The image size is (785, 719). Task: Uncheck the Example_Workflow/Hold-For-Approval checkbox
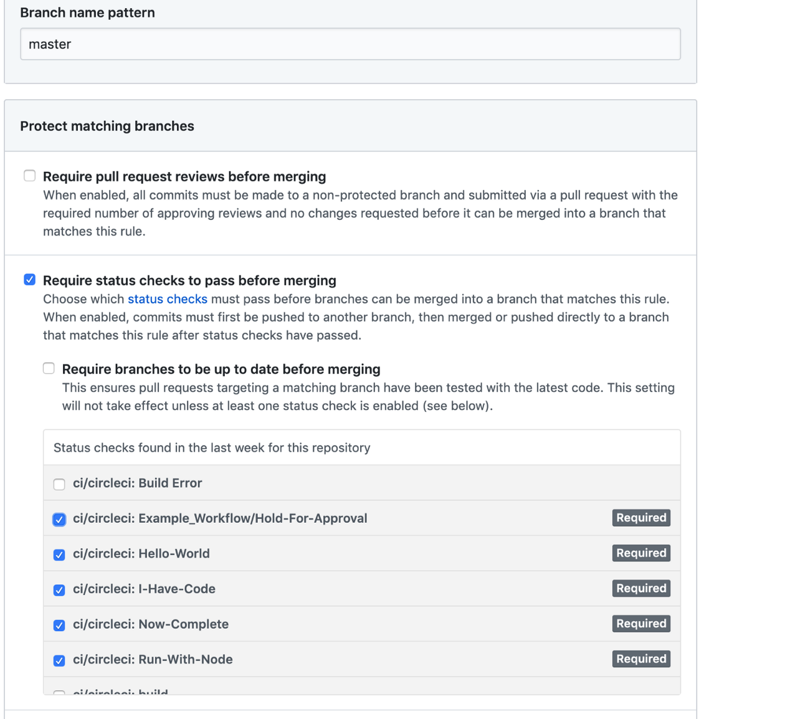pos(59,519)
